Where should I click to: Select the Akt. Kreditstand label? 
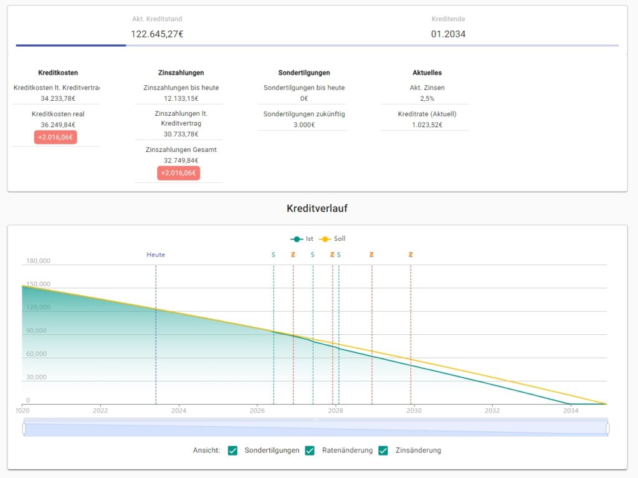point(157,19)
